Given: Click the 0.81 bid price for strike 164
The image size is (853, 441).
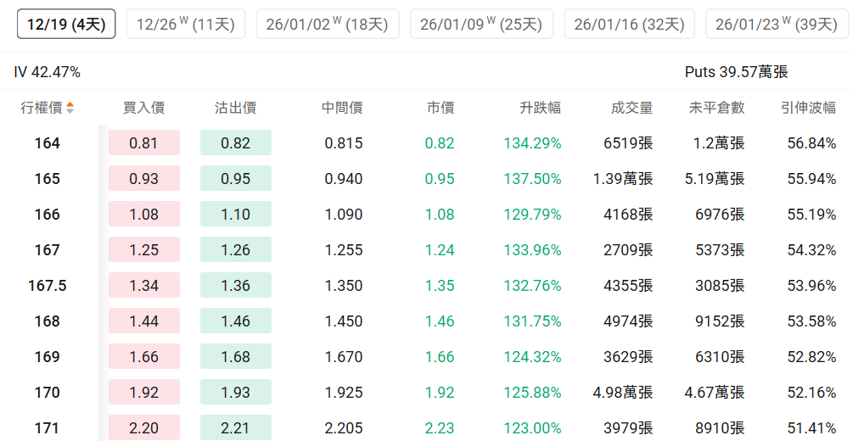Looking at the screenshot, I should coord(143,143).
